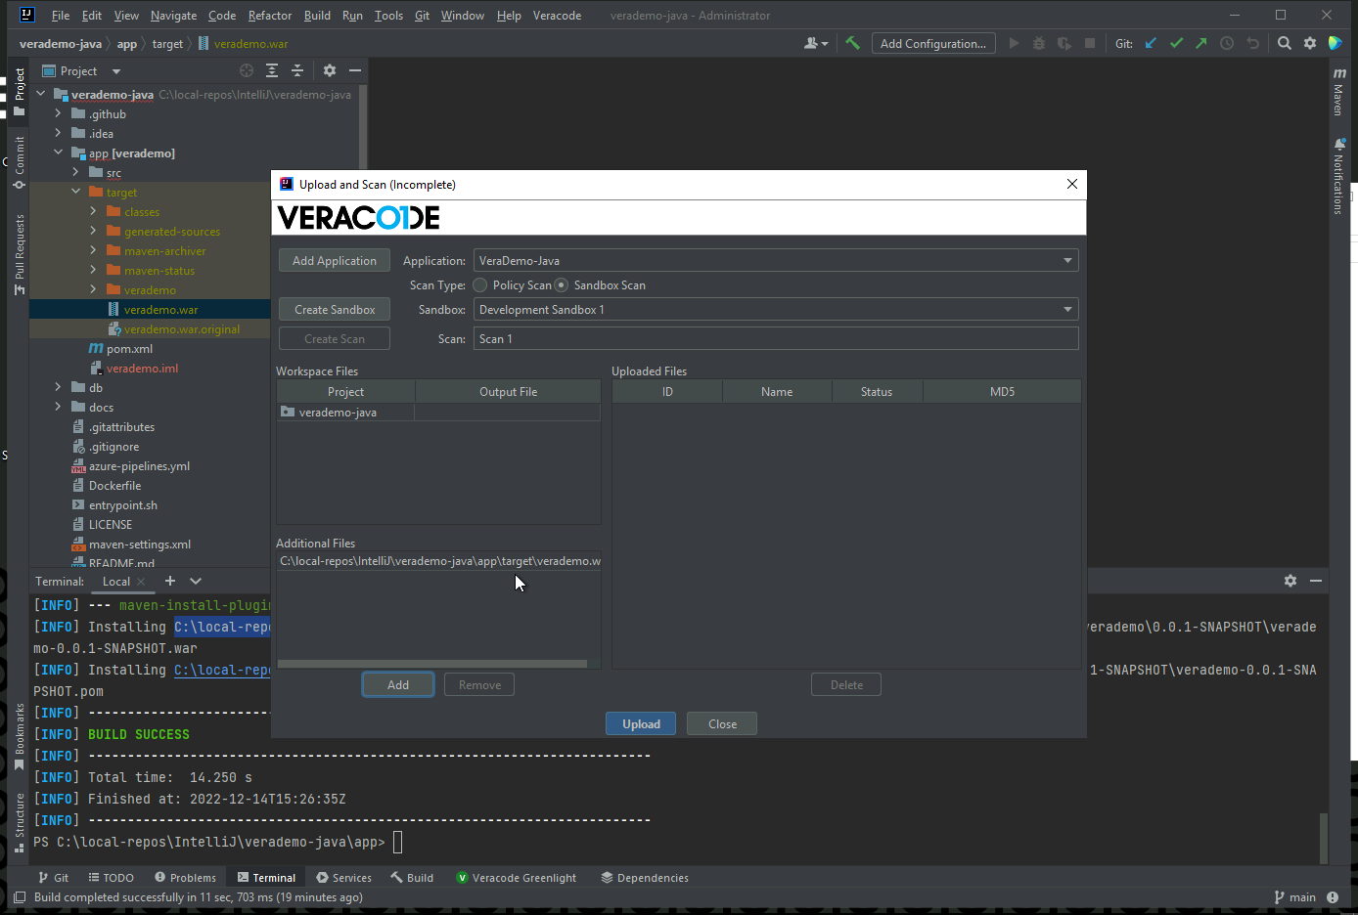Image resolution: width=1358 pixels, height=915 pixels.
Task: Expand the classes folder
Action: [93, 212]
